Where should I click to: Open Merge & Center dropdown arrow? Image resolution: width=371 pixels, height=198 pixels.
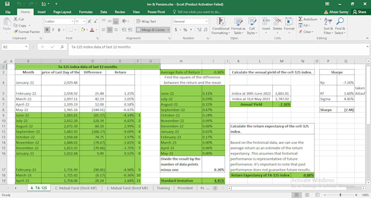click(168, 30)
